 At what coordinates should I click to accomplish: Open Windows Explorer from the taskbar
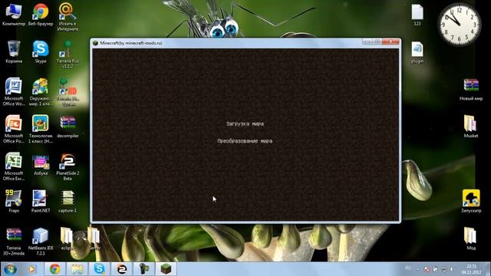77,269
